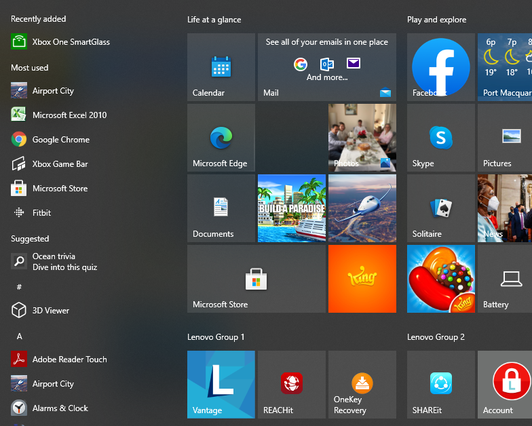Open the News live tile
The image size is (532, 426).
pos(505,208)
